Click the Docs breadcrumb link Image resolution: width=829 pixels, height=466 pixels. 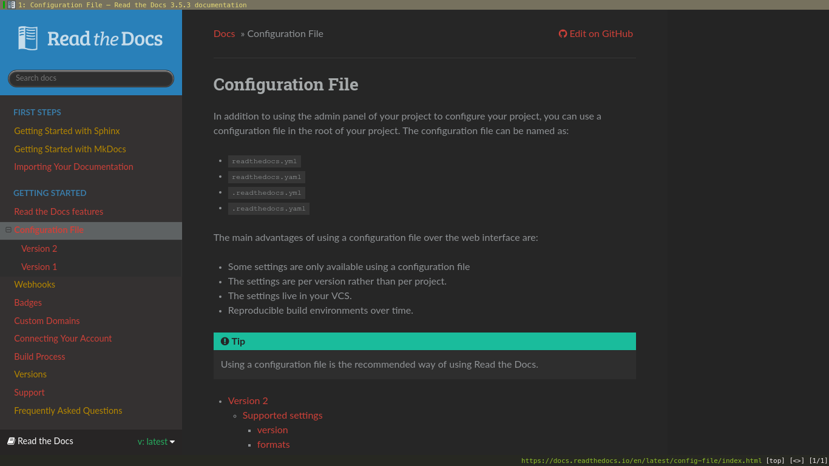point(224,34)
